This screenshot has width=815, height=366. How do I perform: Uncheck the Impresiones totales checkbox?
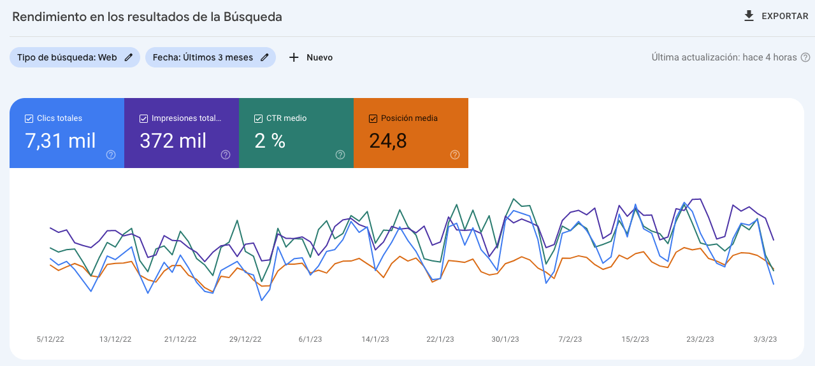pos(143,118)
